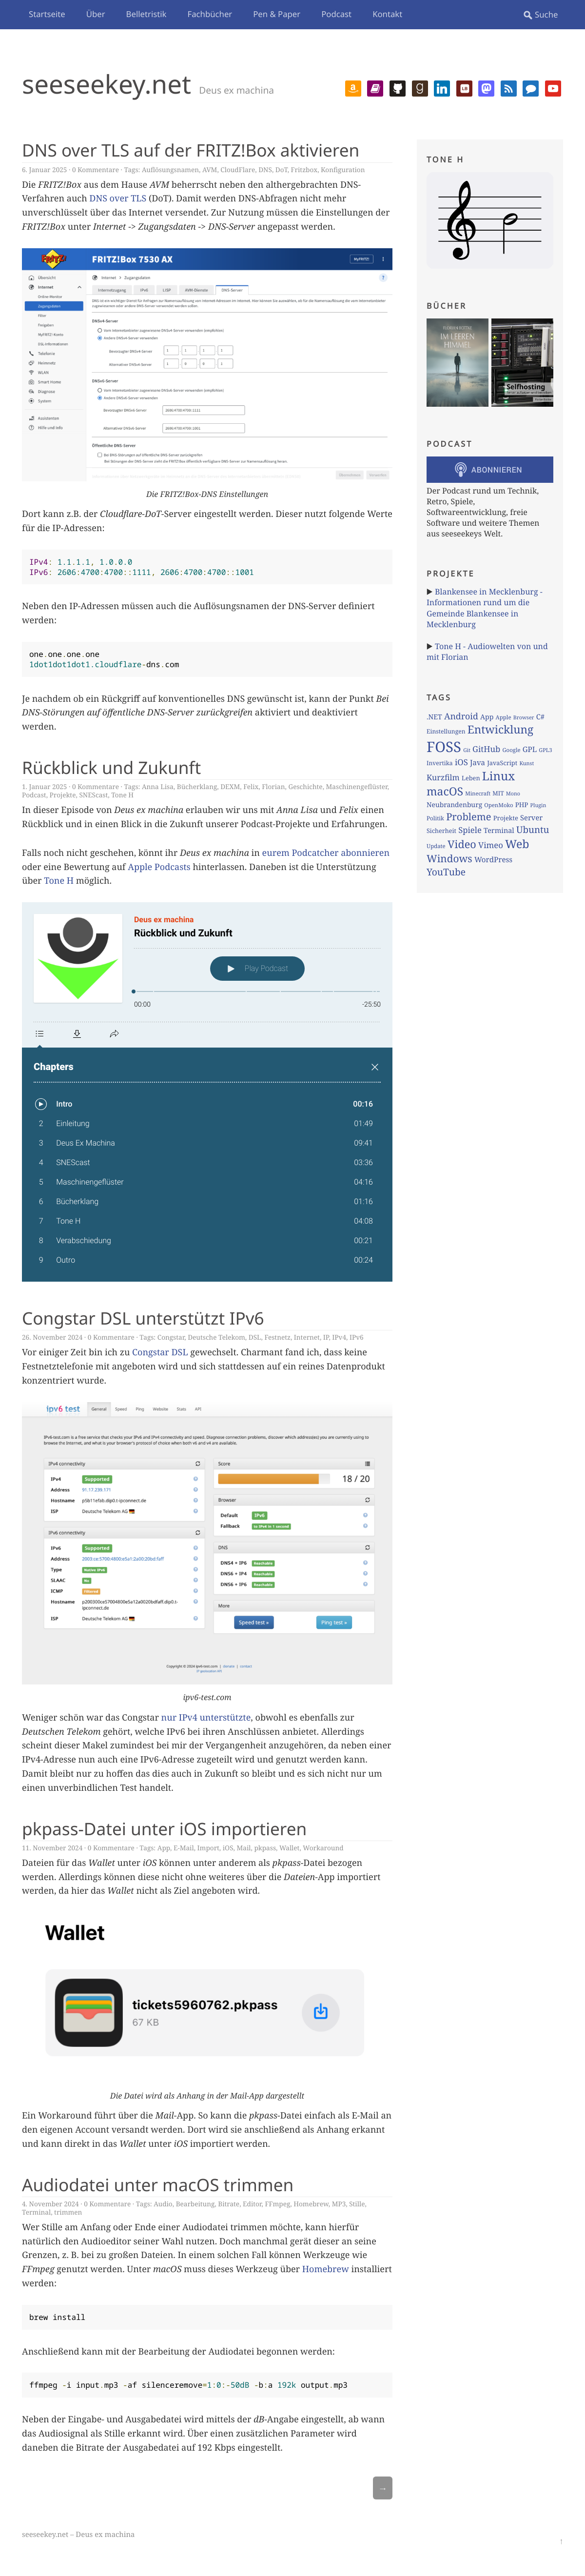Seek on the podcast progress slider

point(257,991)
